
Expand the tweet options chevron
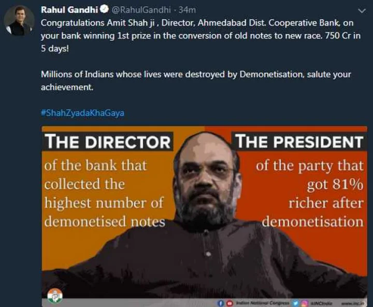362,11
